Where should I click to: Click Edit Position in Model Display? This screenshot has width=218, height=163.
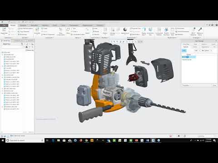[135, 34]
